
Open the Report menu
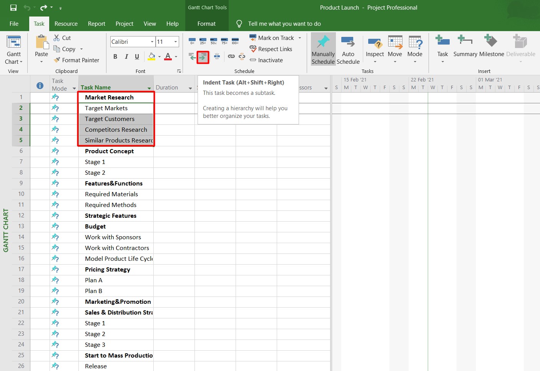pyautogui.click(x=96, y=23)
